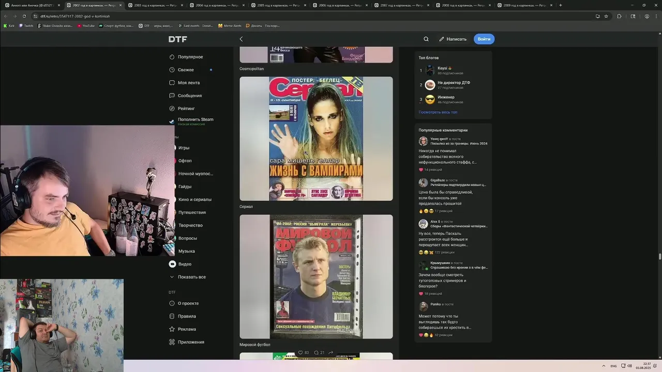Open the Пополнить Steam promo link
Screen dimensions: 662x372
(x=195, y=121)
